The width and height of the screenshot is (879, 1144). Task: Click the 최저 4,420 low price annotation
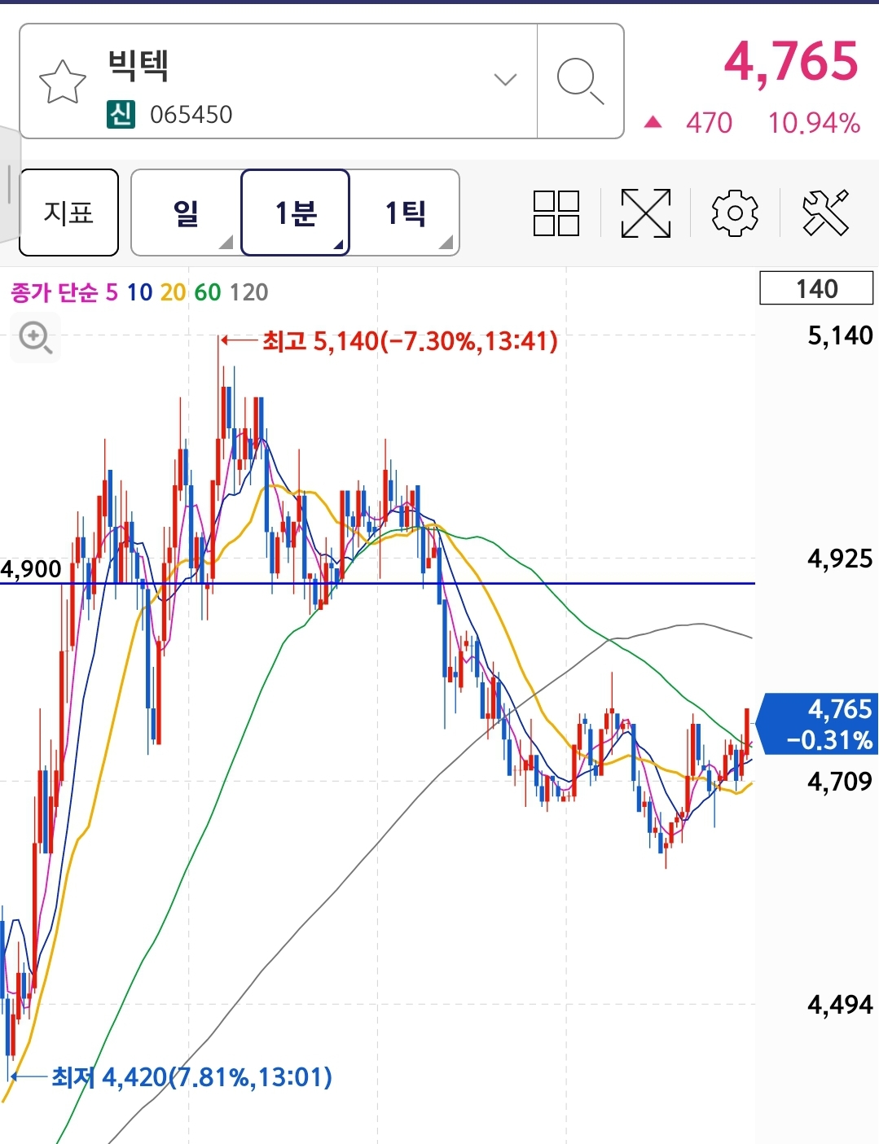(x=192, y=1077)
